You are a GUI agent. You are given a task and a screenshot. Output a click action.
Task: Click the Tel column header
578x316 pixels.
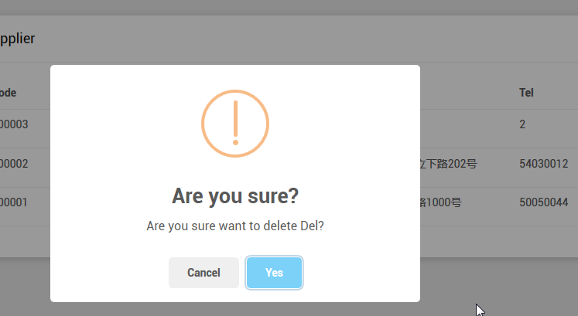pyautogui.click(x=526, y=93)
